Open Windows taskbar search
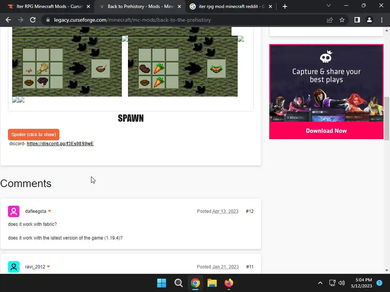The width and height of the screenshot is (390, 292). (x=178, y=283)
